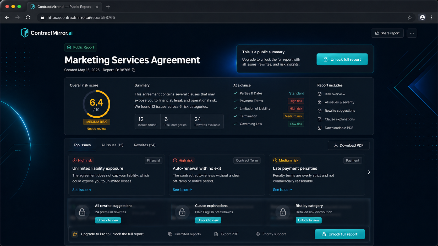
Task: Open a new browser tab
Action: (108, 7)
